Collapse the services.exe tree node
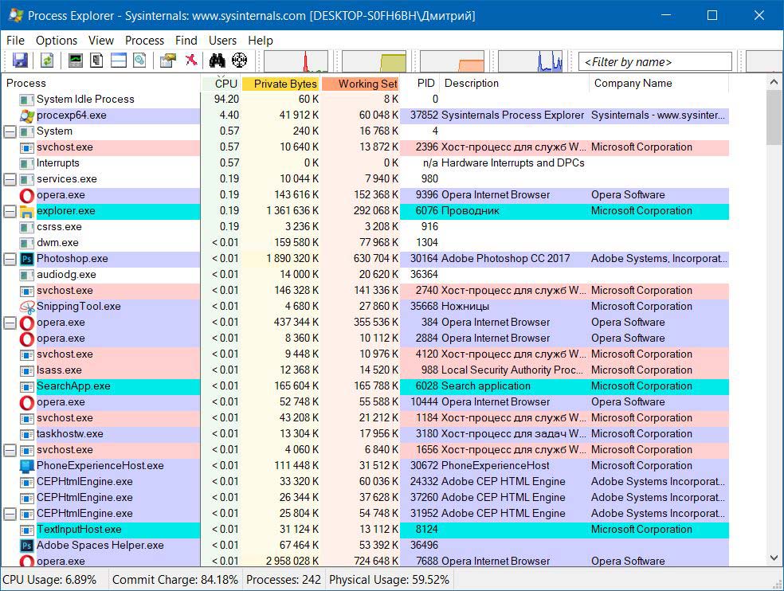784x591 pixels. tap(10, 179)
